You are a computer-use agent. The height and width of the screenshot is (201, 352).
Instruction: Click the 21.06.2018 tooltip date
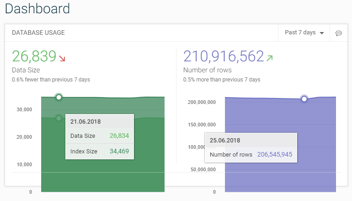(x=85, y=122)
